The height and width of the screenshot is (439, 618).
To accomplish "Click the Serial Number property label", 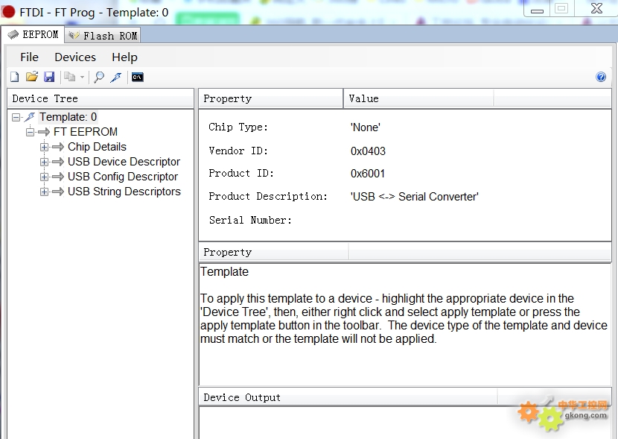I will click(x=250, y=220).
